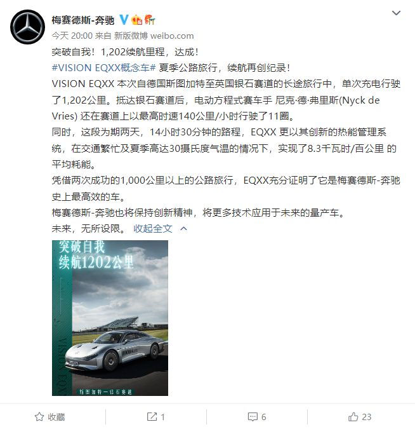The width and height of the screenshot is (415, 429).
Task: Click the gold crown membership badge
Action: point(136,20)
